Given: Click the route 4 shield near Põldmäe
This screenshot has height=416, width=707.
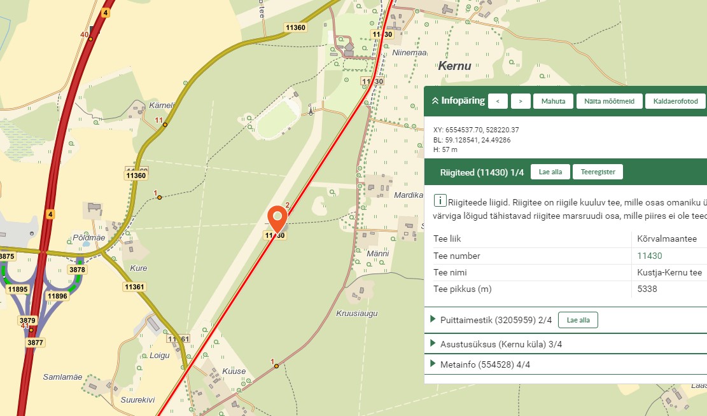Looking at the screenshot, I should [50, 214].
